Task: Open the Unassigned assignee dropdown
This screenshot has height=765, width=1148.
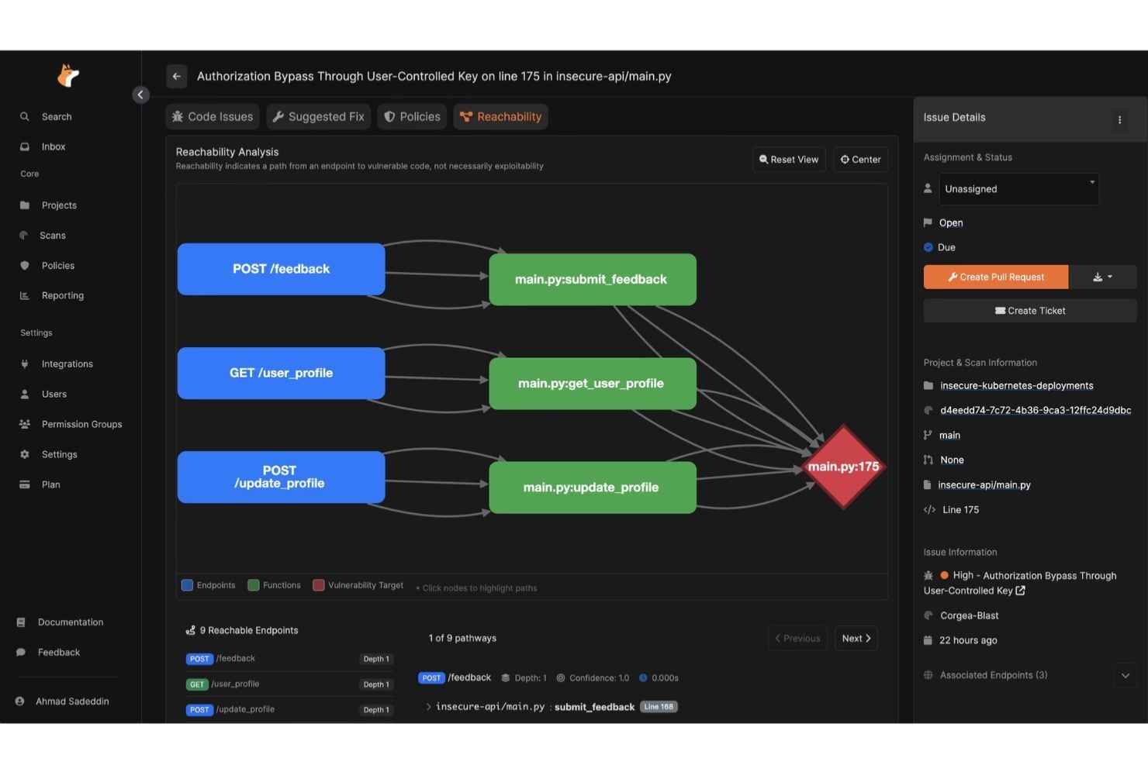Action: point(1018,188)
